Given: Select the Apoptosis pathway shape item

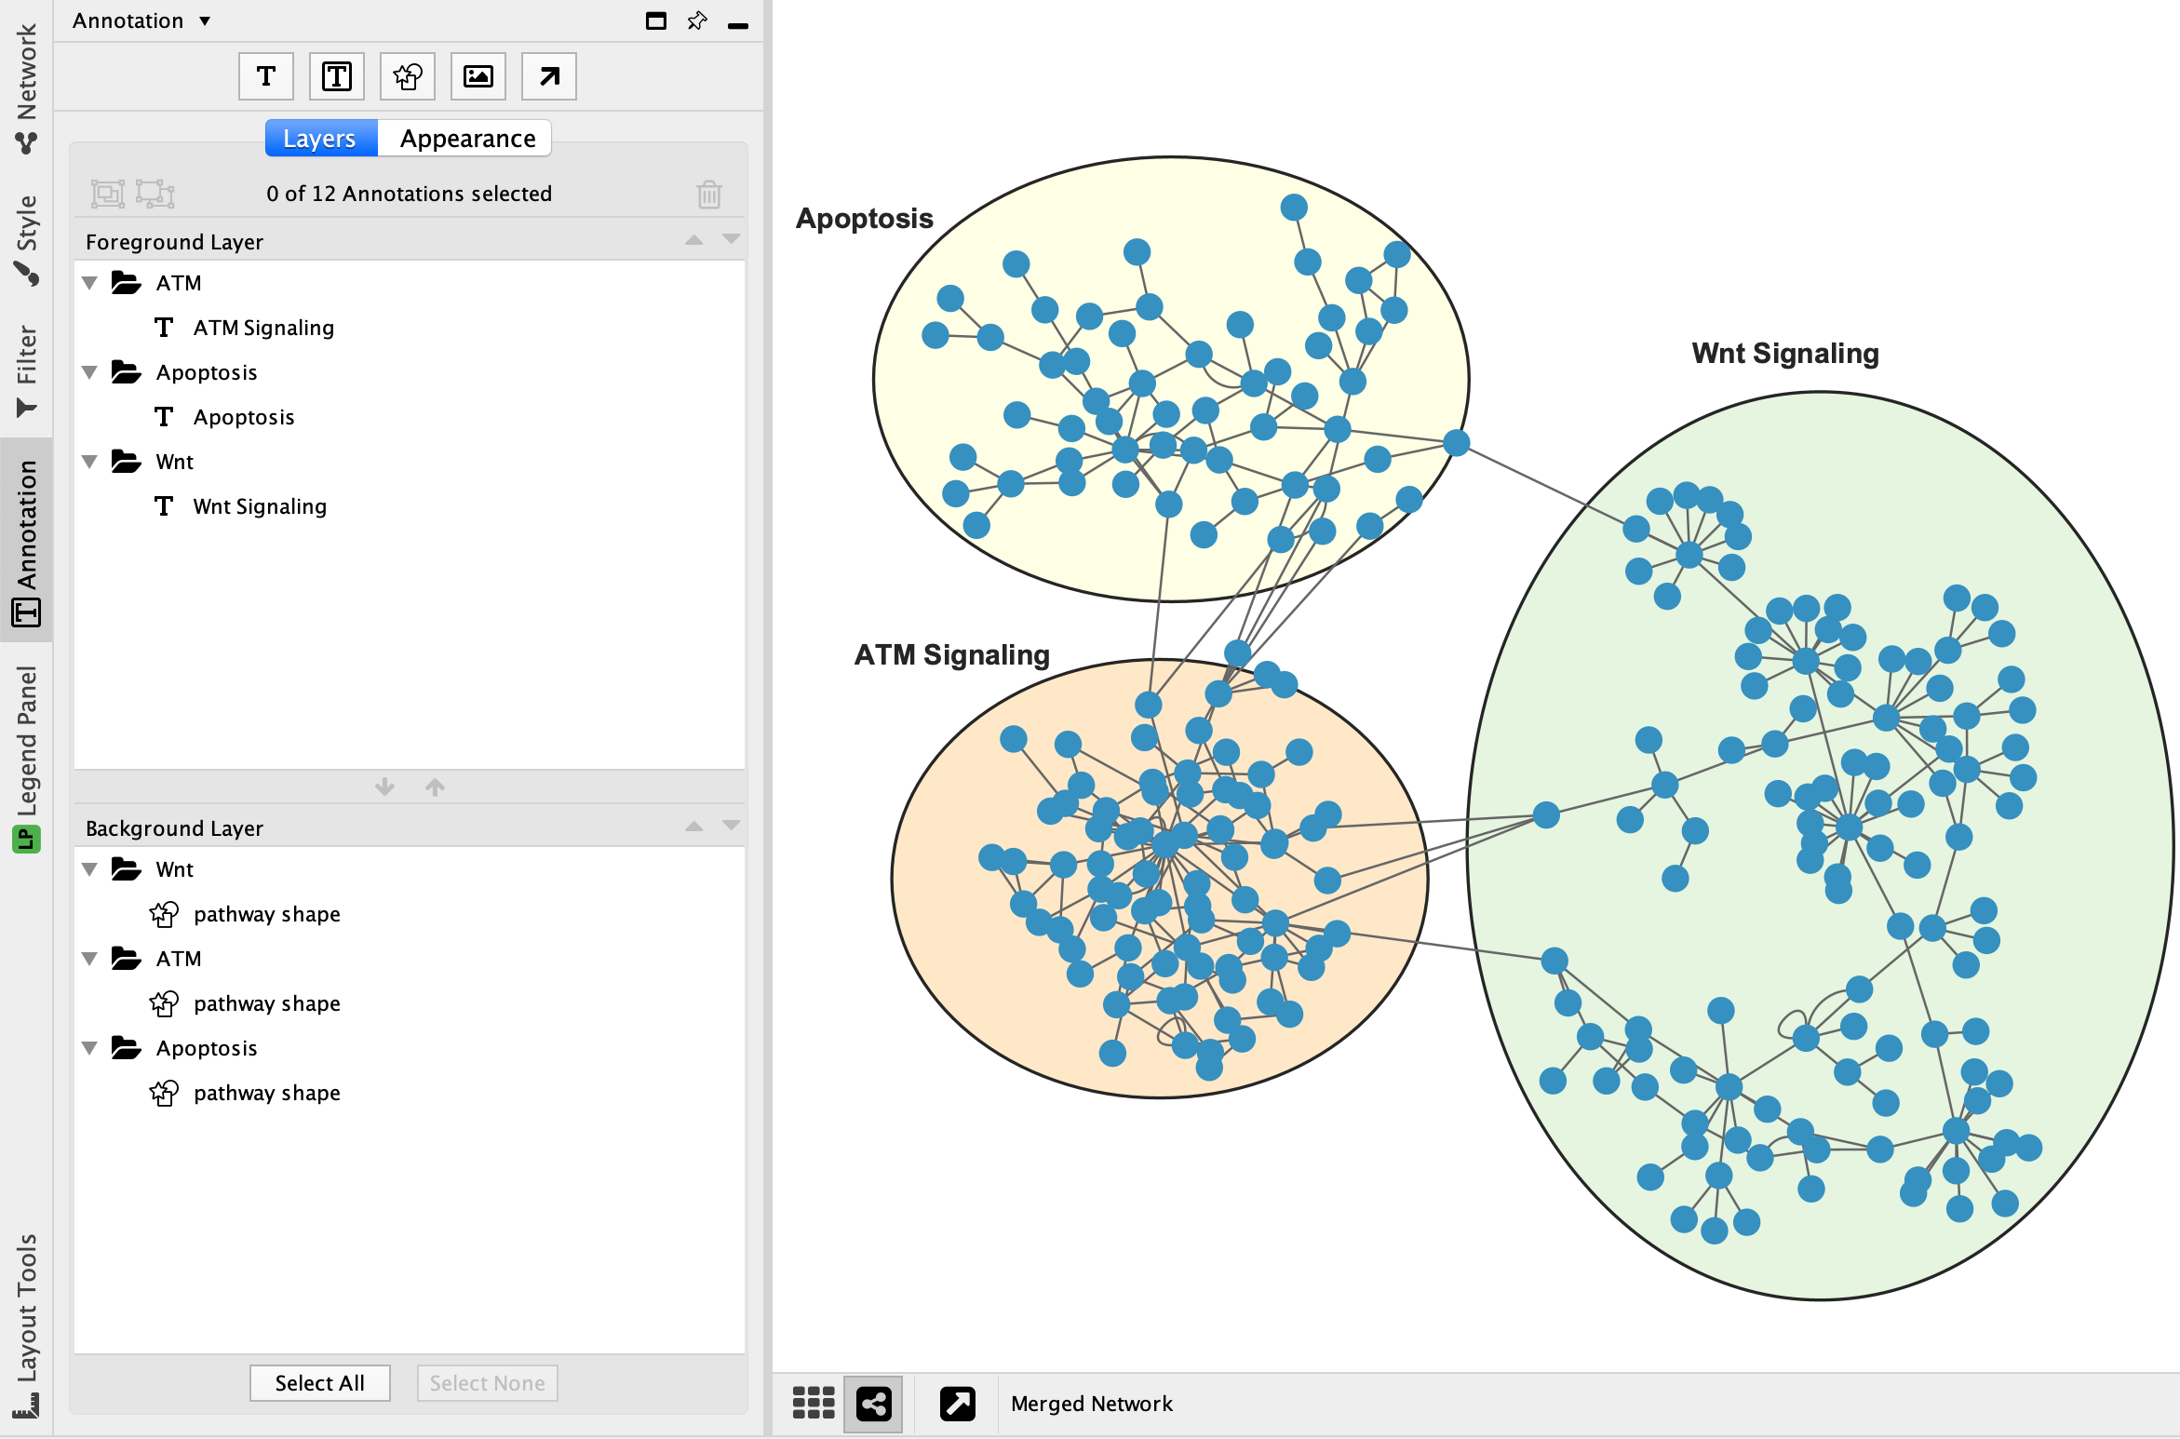Looking at the screenshot, I should pos(266,1093).
